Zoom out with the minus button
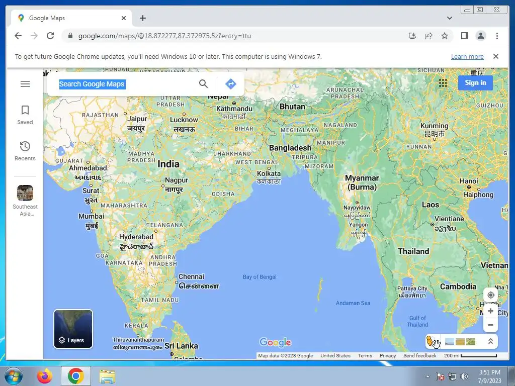The width and height of the screenshot is (515, 386). tap(490, 325)
